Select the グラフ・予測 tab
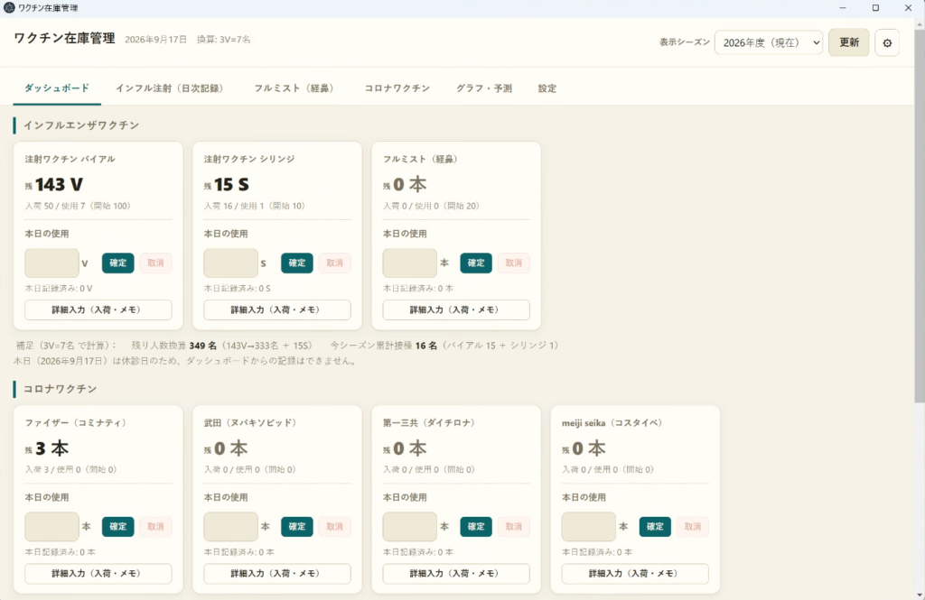Image resolution: width=925 pixels, height=600 pixels. tap(484, 88)
